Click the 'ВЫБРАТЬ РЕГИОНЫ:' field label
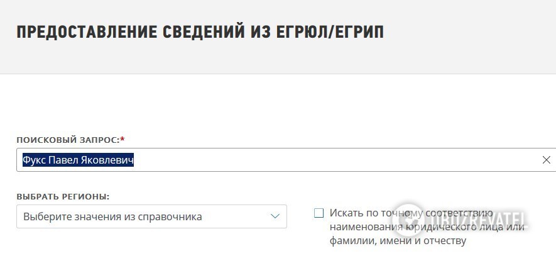The width and height of the screenshot is (556, 263). [x=63, y=196]
